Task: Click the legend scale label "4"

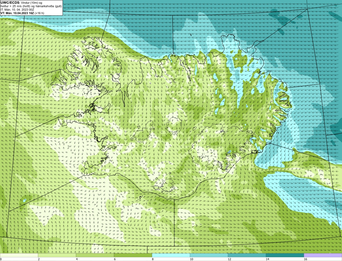Action: [x=77, y=259]
